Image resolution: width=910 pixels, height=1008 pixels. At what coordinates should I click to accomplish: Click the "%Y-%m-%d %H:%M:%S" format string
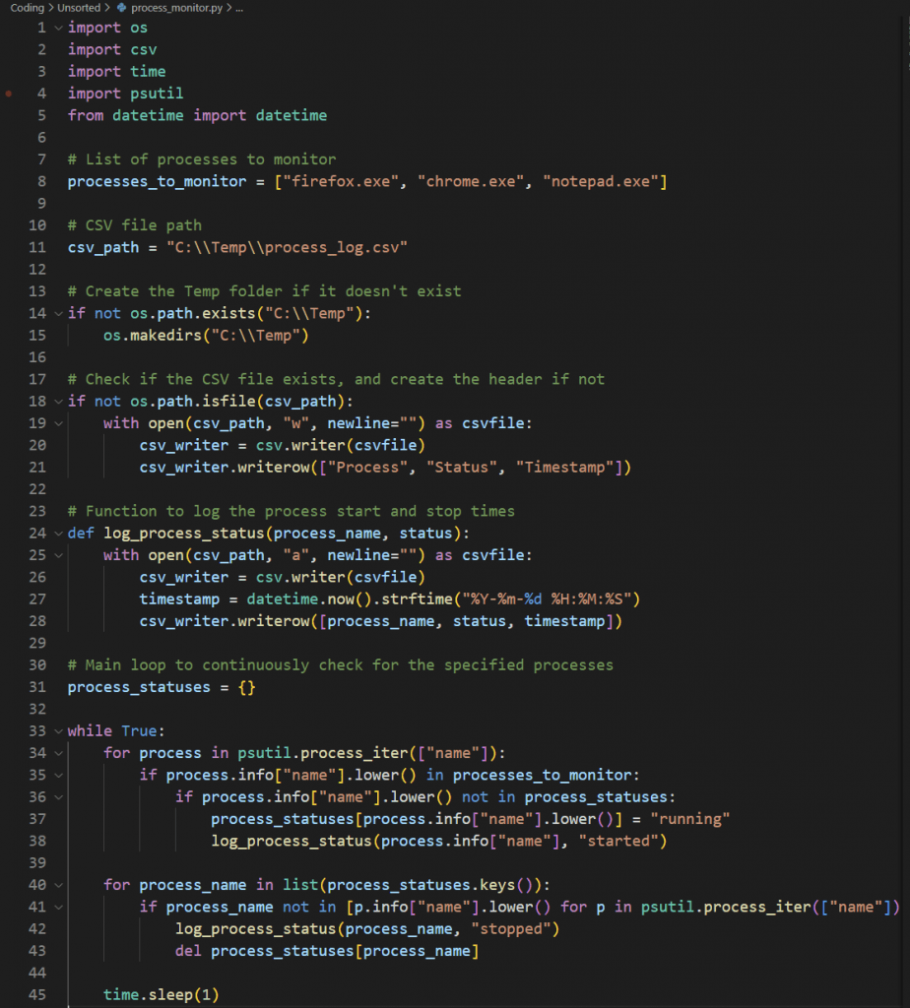click(547, 599)
